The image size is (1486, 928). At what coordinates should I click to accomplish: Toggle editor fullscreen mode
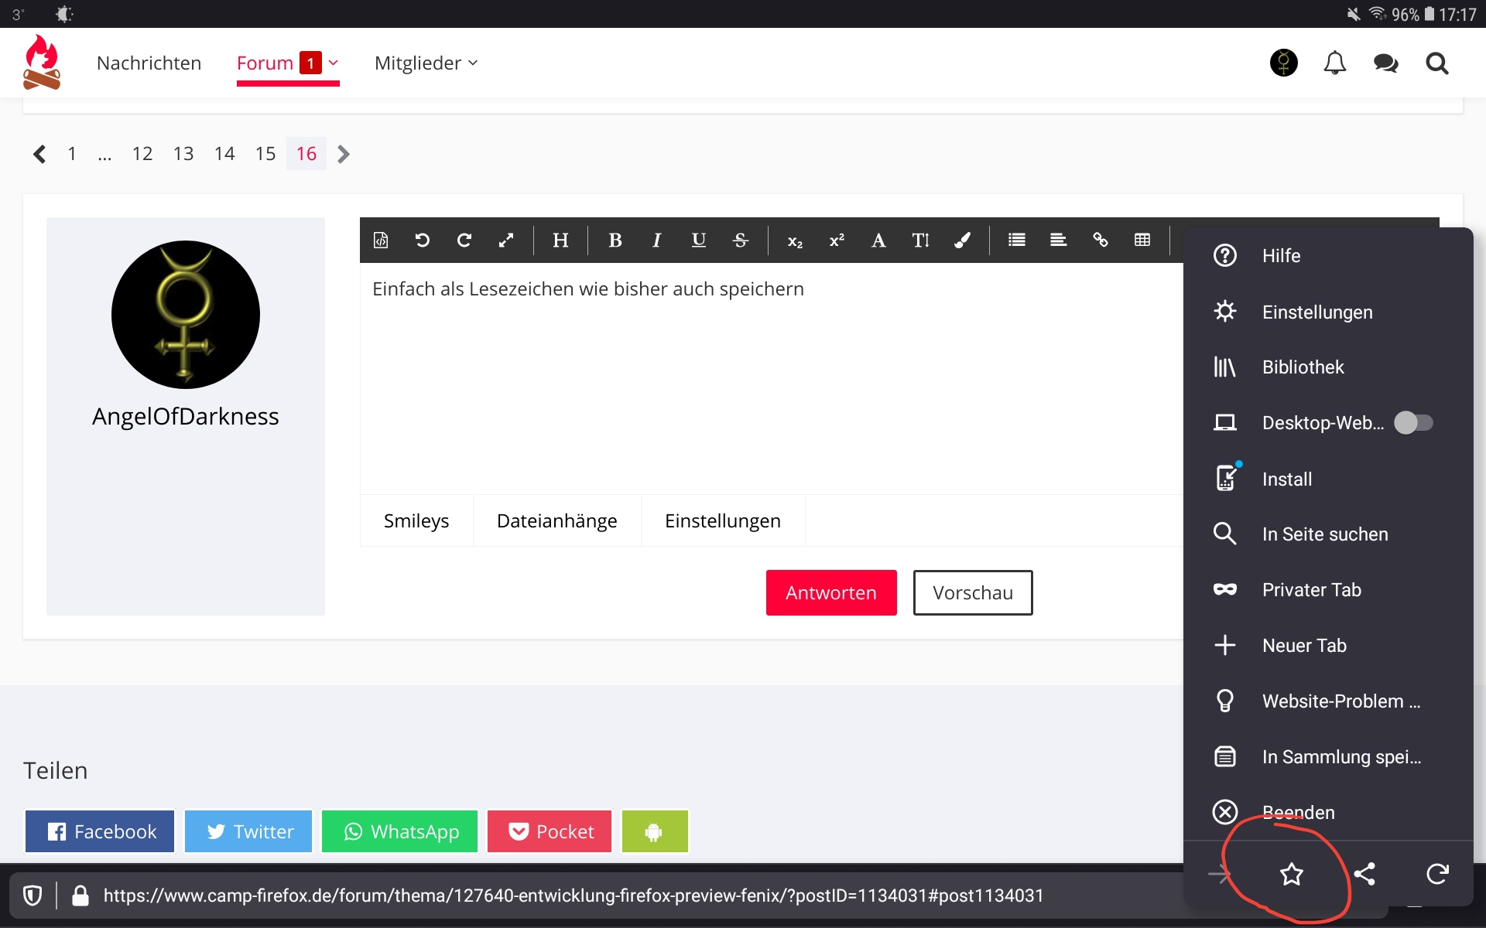[506, 241]
